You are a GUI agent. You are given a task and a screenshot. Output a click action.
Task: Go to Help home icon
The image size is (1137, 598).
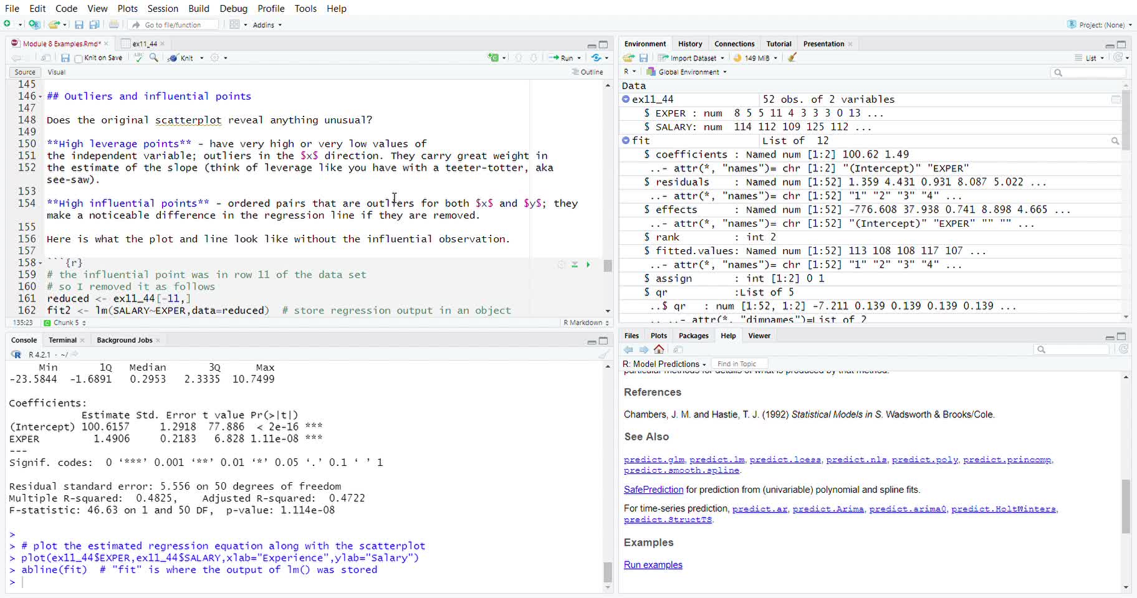click(659, 349)
